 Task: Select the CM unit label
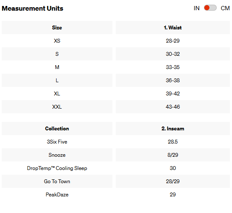coord(225,8)
